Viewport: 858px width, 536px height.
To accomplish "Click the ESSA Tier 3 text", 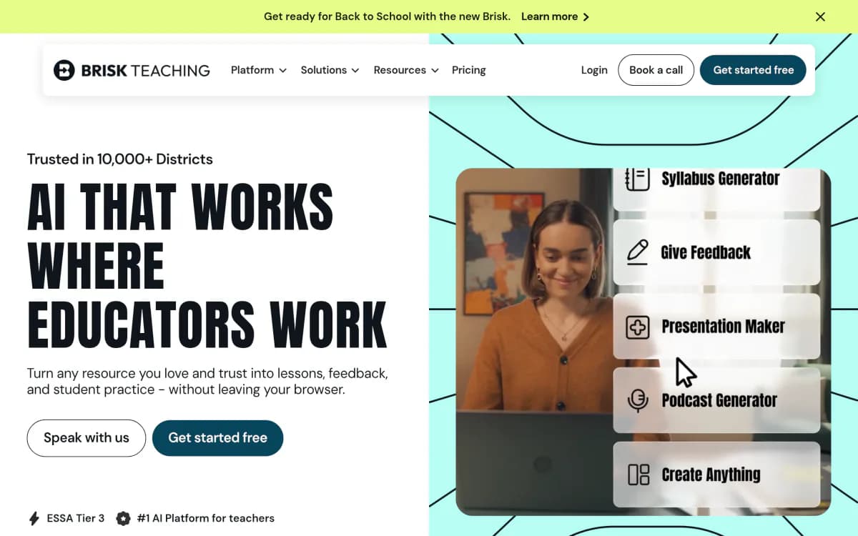I will tap(76, 518).
